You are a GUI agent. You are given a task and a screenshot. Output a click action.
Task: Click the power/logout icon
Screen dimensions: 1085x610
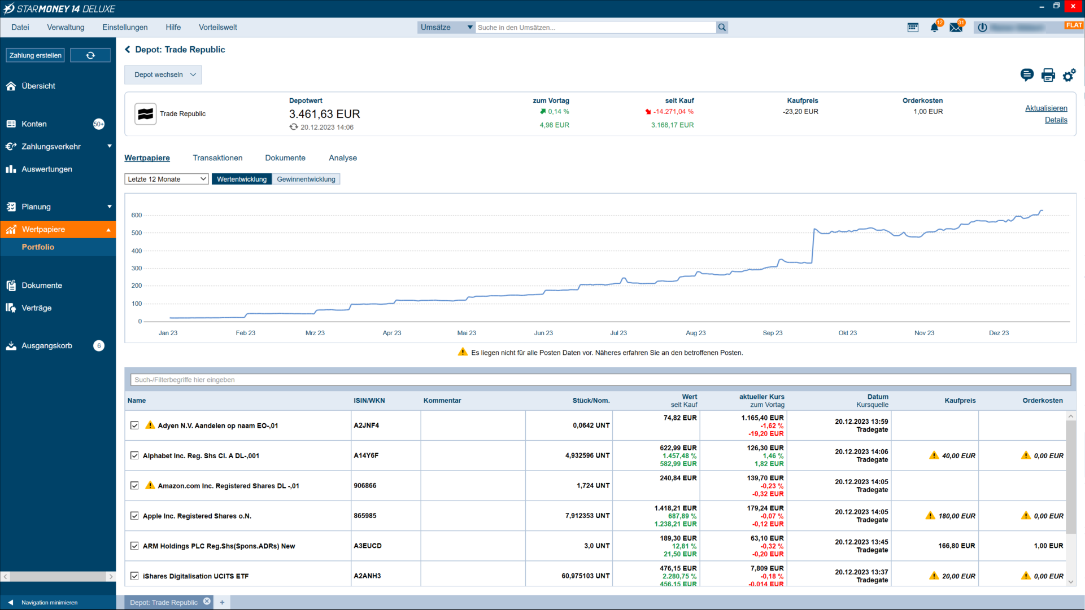(x=982, y=27)
